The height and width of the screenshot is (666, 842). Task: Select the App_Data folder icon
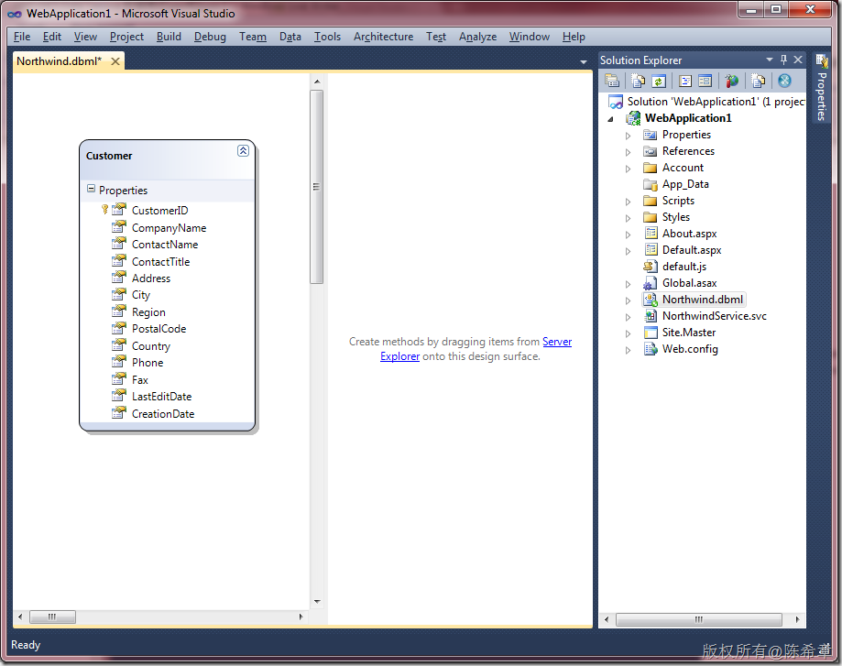(651, 185)
